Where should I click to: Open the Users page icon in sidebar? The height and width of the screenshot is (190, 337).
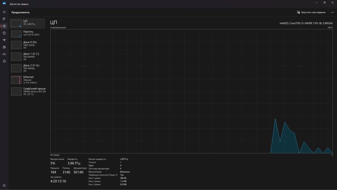pos(4,47)
